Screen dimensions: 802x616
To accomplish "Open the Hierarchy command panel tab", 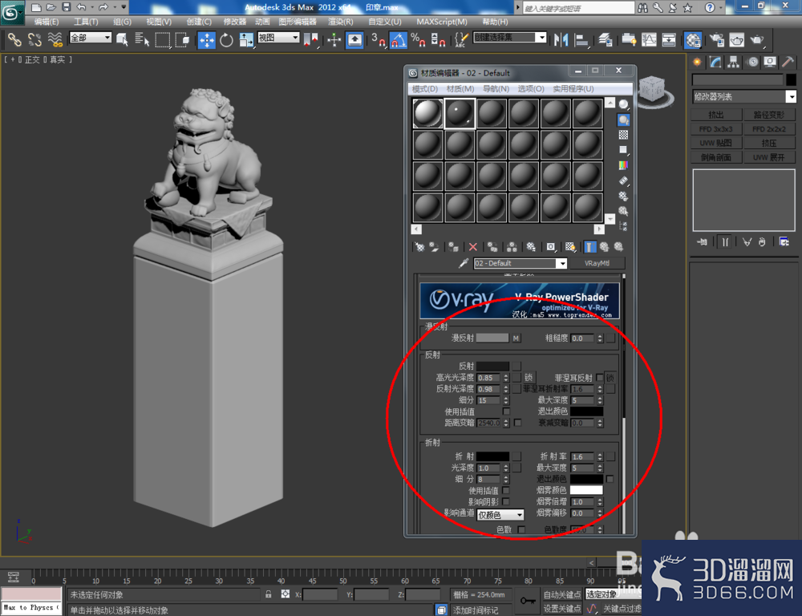I will tap(734, 63).
